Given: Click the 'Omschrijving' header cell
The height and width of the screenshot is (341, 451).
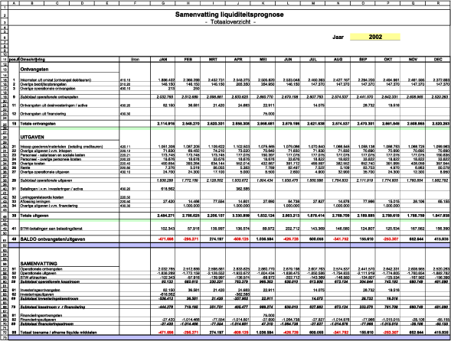Looking at the screenshot, I should pos(69,59).
